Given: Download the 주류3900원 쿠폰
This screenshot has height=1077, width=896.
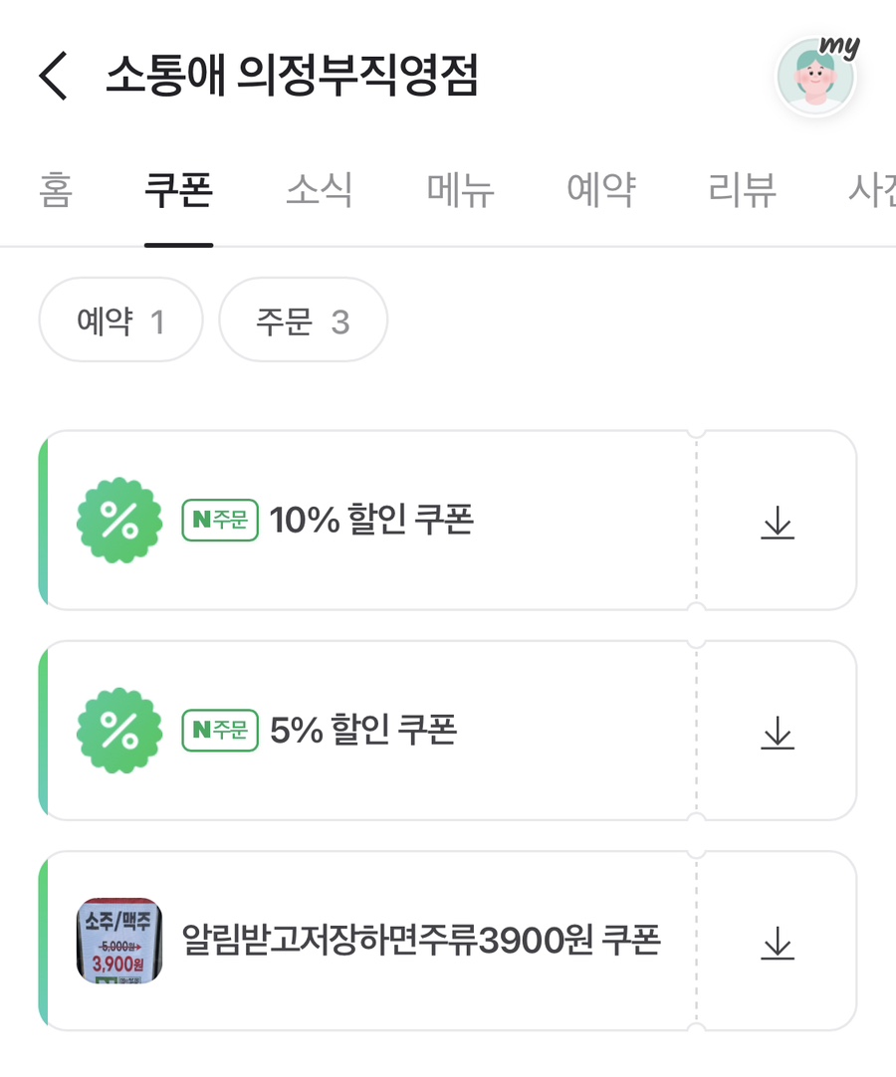Looking at the screenshot, I should coord(778,942).
